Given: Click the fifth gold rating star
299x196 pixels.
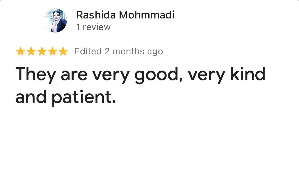Looking at the screenshot, I should tap(63, 52).
